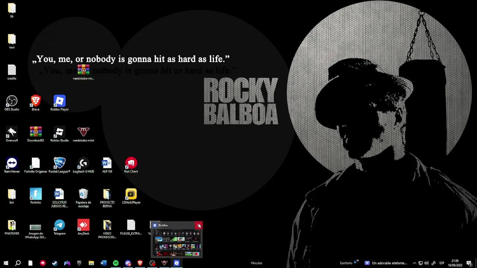Open Steam from the taskbar
The width and height of the screenshot is (477, 268).
pos(55,263)
